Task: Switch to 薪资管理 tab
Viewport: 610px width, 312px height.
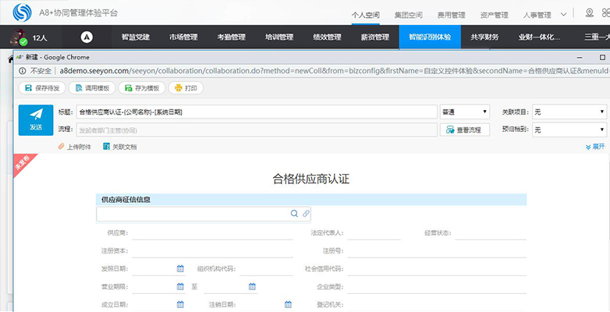Action: pyautogui.click(x=375, y=37)
